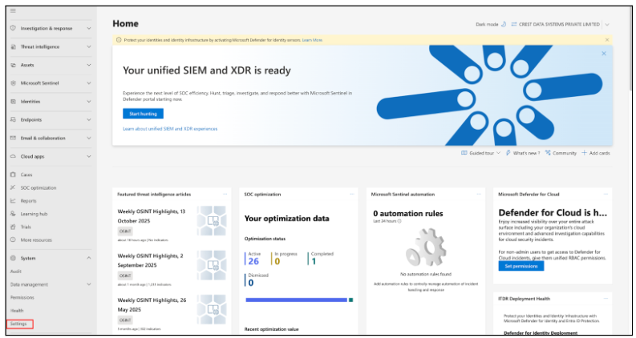Open Cases from the sidebar
The image size is (636, 338).
[x=26, y=175]
